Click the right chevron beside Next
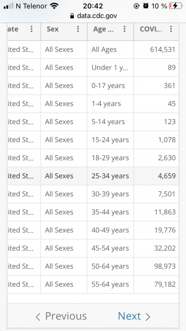 pyautogui.click(x=148, y=316)
